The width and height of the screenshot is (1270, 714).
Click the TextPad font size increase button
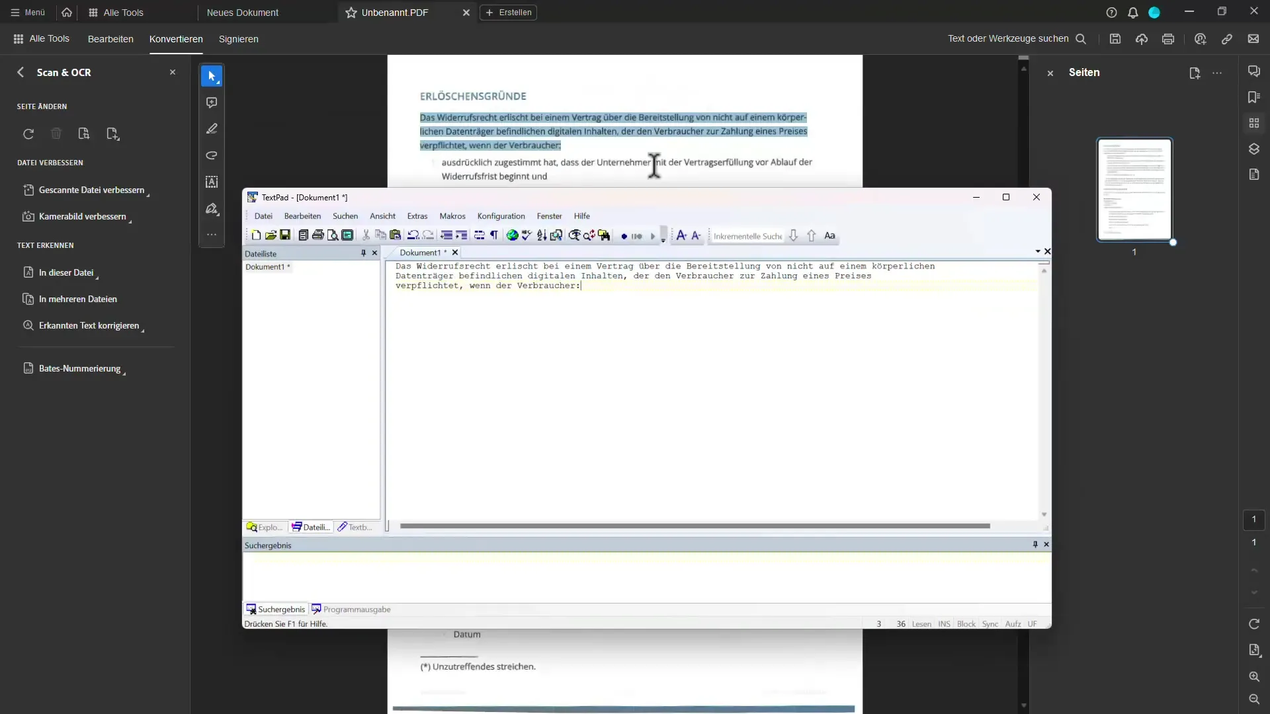(681, 235)
